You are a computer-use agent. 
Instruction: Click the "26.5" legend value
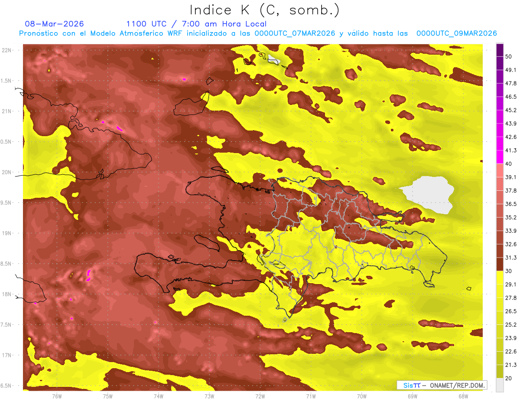coord(511,311)
